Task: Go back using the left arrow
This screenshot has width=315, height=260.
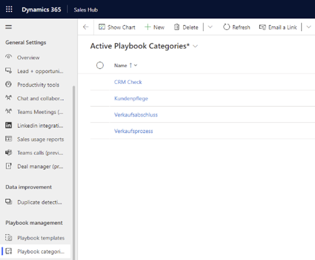Action: click(86, 27)
